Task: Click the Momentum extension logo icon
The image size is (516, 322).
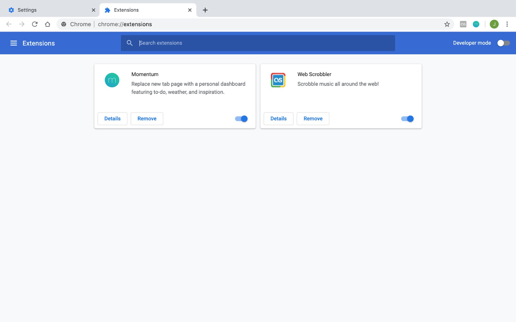Action: pos(112,80)
